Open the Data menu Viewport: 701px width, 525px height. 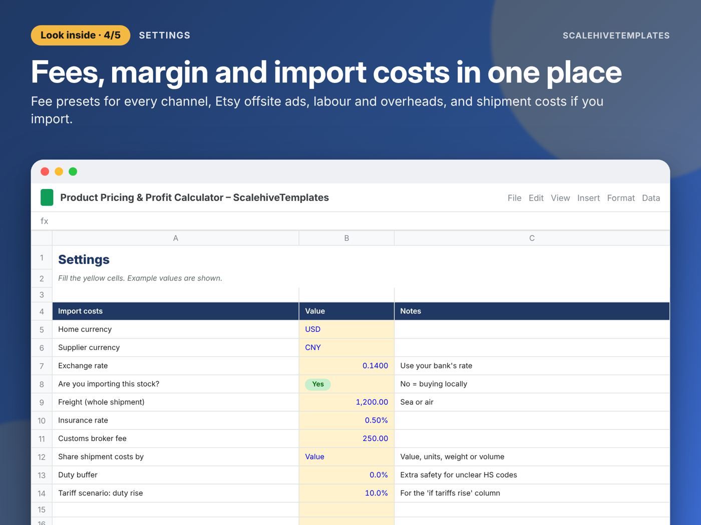click(x=651, y=198)
